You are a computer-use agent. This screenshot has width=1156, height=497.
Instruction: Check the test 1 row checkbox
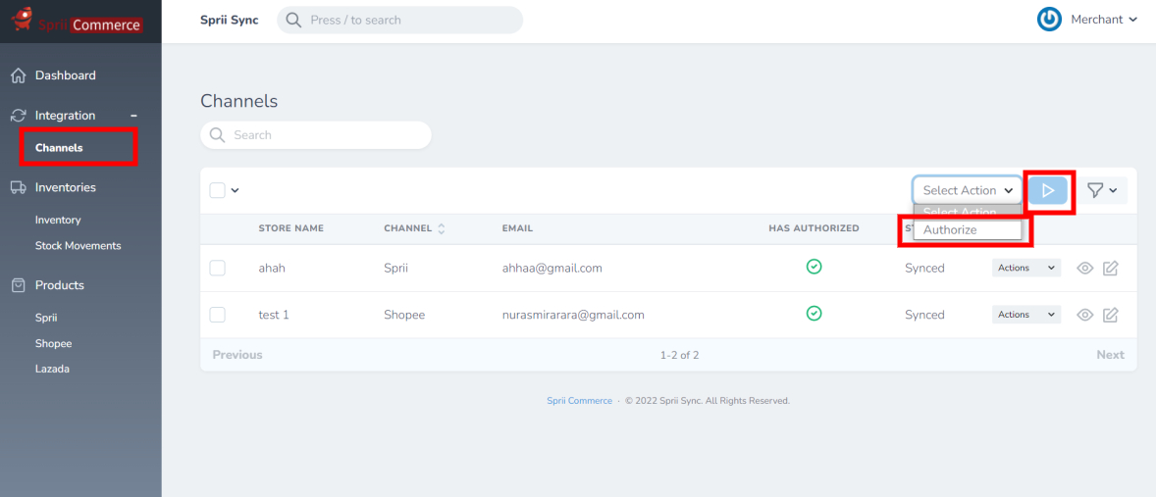click(218, 315)
